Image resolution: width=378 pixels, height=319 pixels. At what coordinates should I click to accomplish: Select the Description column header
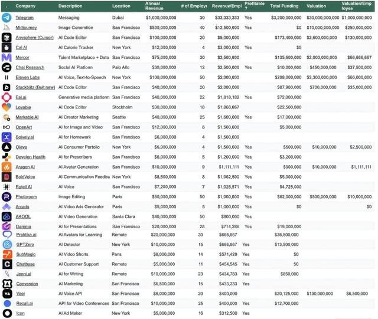(70, 6)
